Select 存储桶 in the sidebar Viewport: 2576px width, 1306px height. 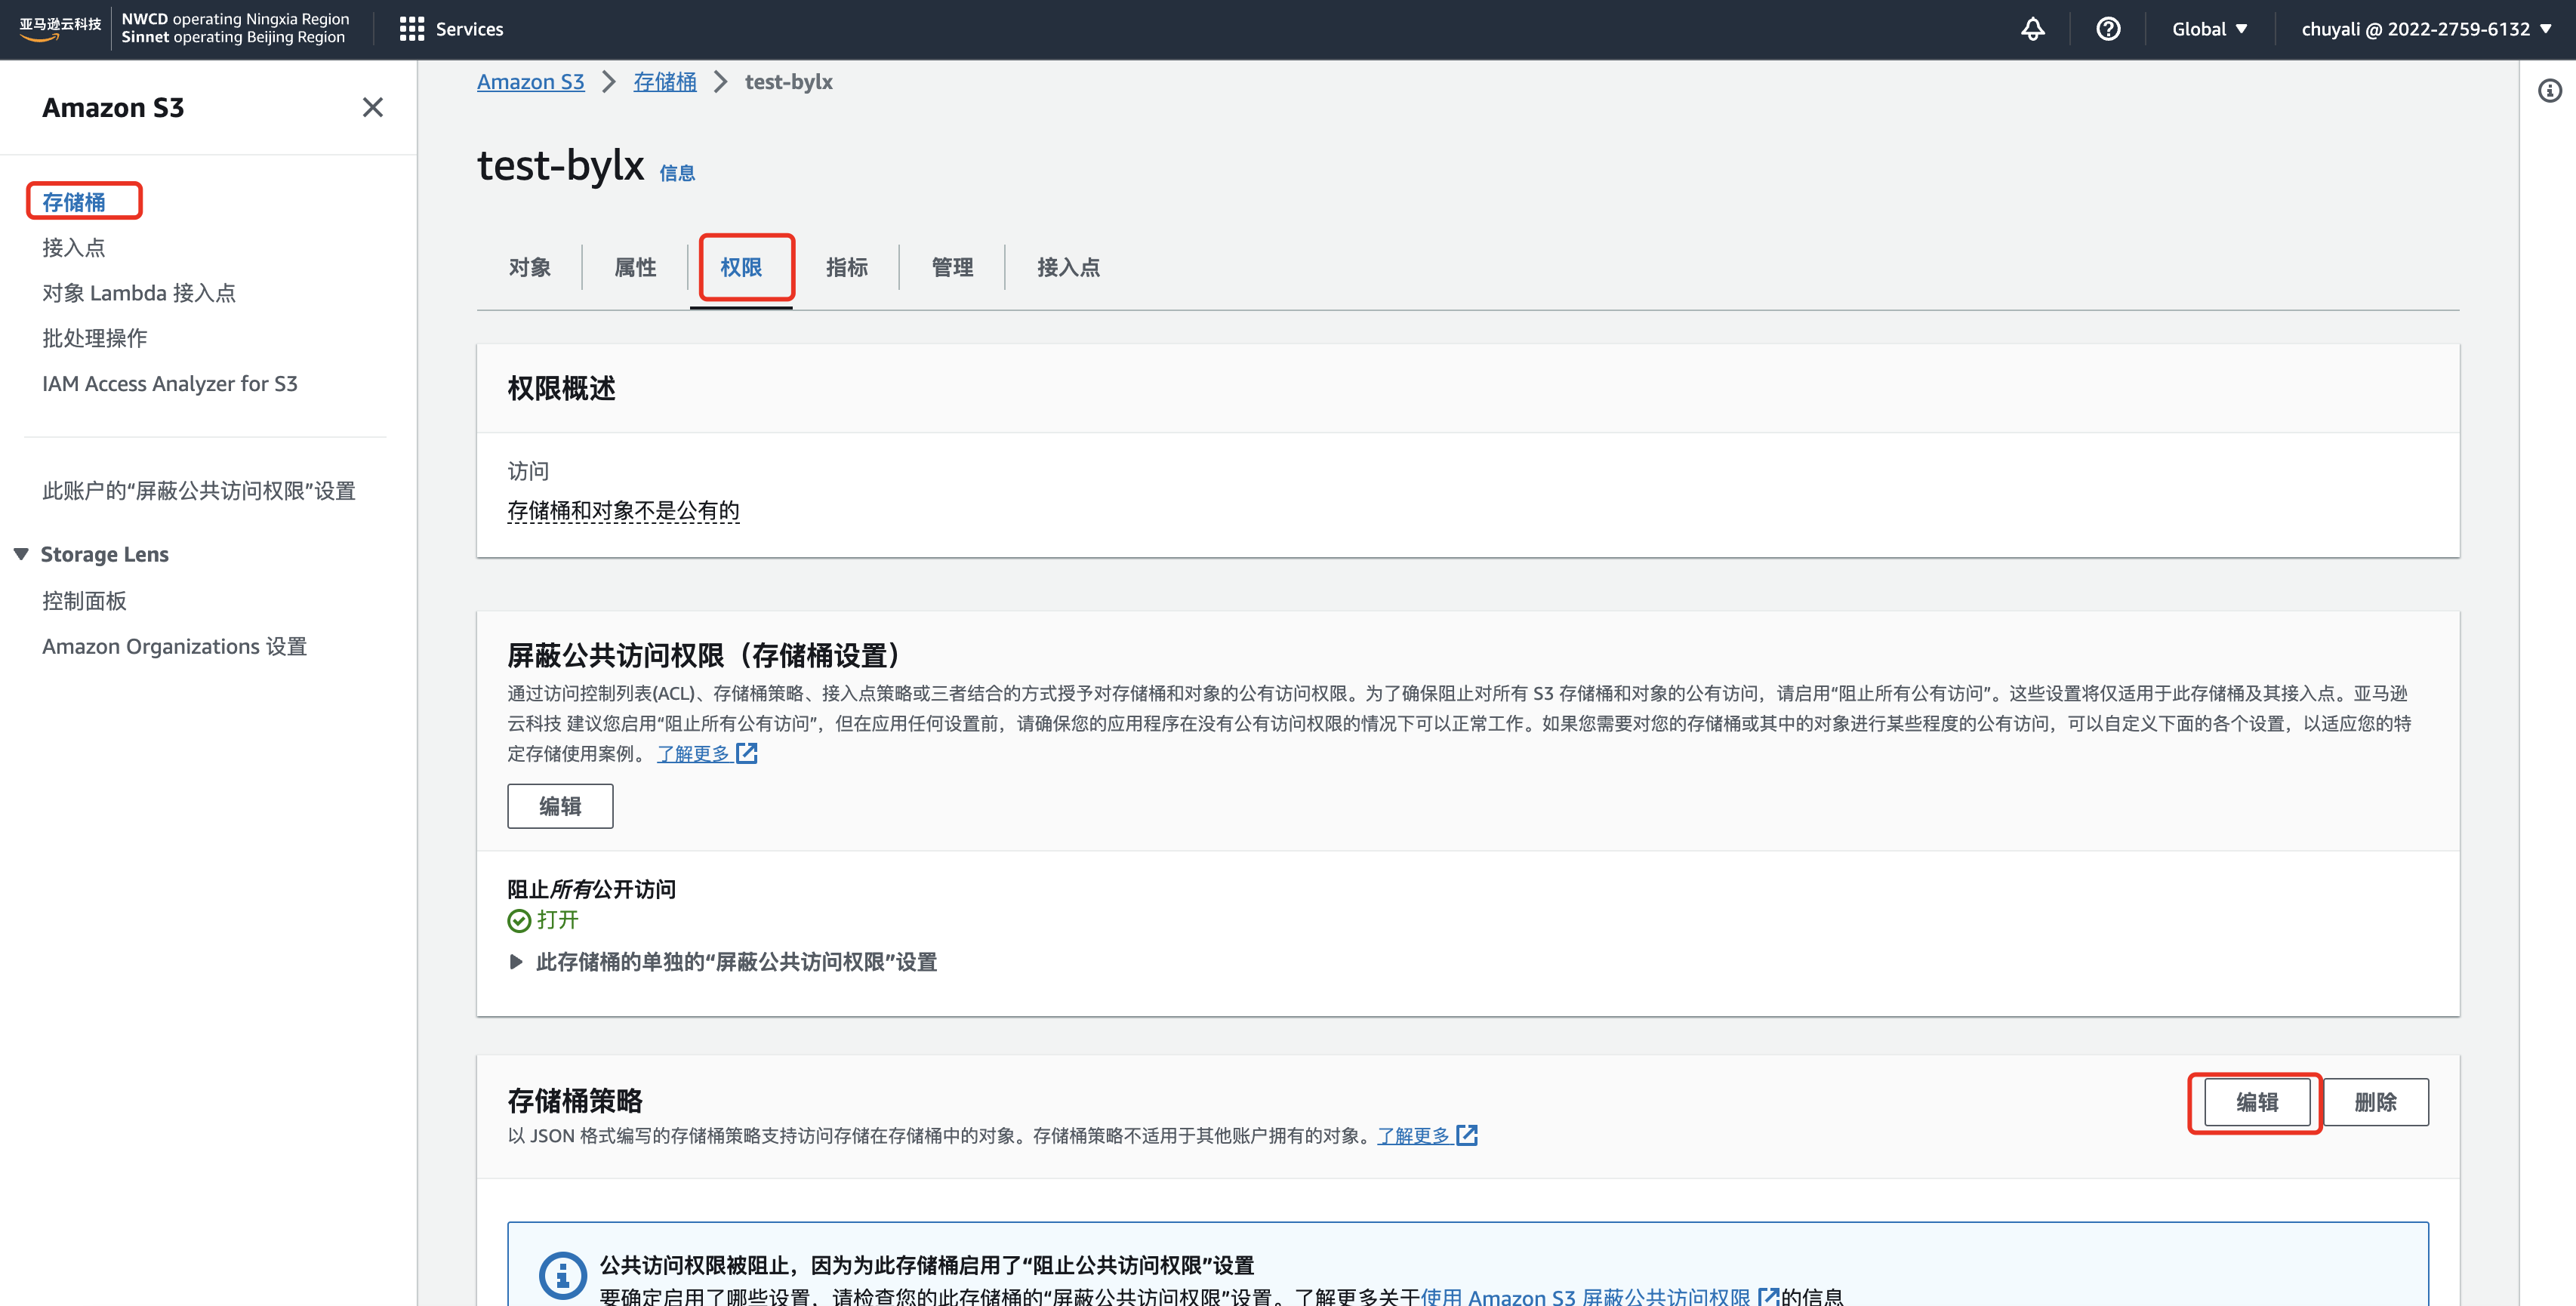(74, 202)
